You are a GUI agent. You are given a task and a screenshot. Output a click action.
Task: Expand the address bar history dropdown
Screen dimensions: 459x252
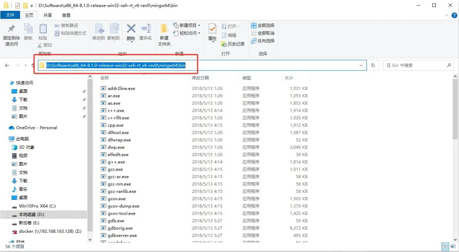(361, 65)
